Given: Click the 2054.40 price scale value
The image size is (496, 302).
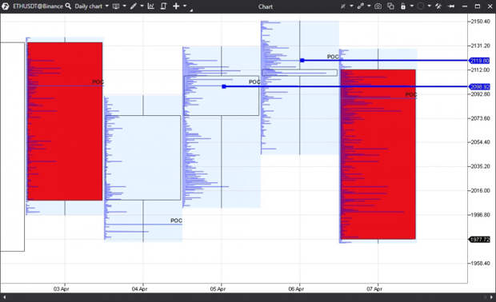Looking at the screenshot, I should (x=480, y=142).
